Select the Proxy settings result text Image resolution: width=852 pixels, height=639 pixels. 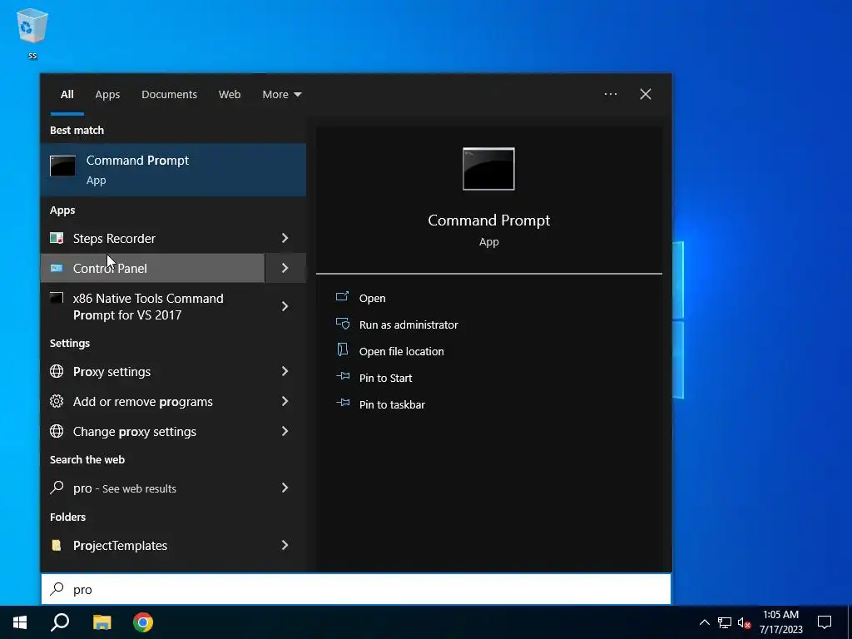(x=112, y=372)
